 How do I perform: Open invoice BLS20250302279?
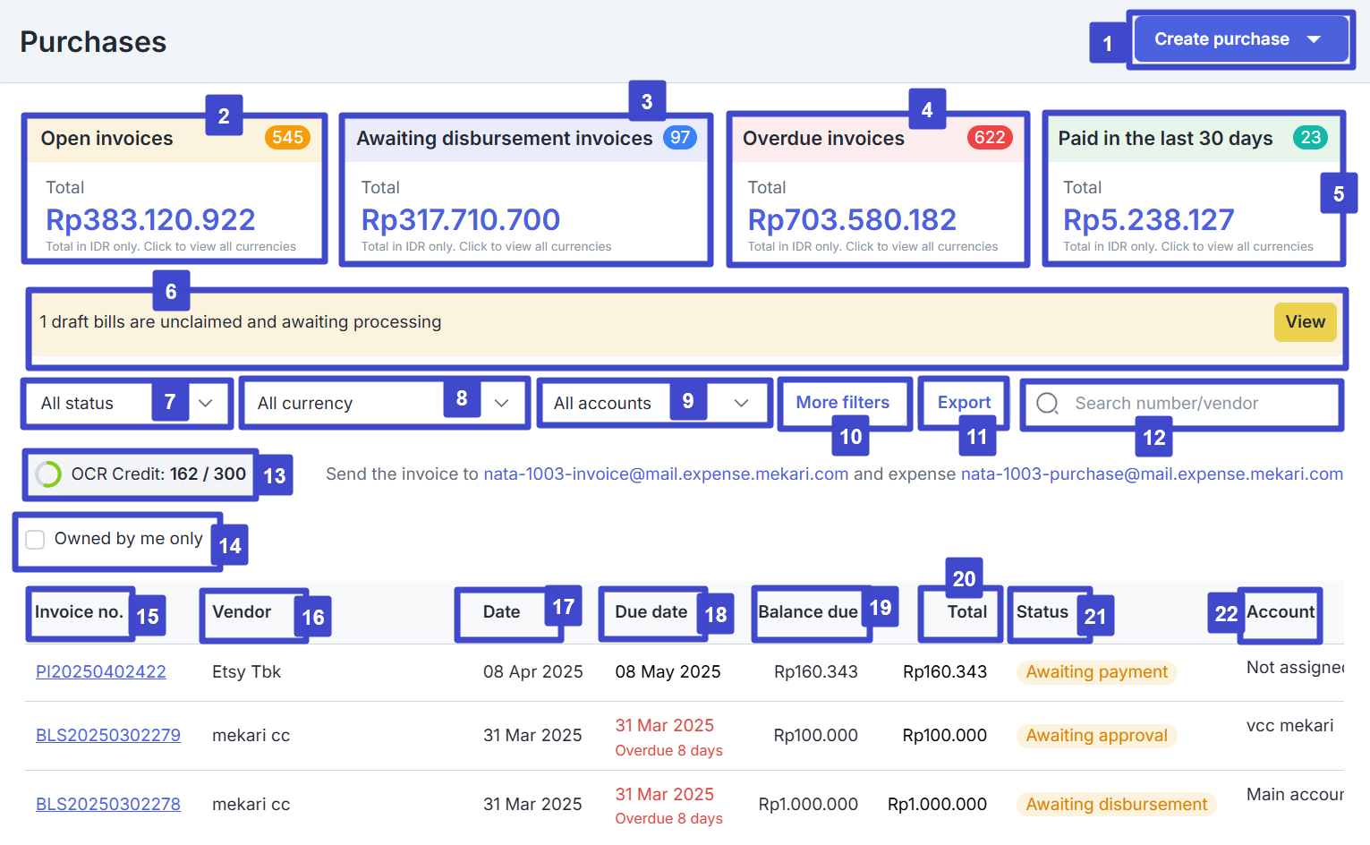[108, 735]
